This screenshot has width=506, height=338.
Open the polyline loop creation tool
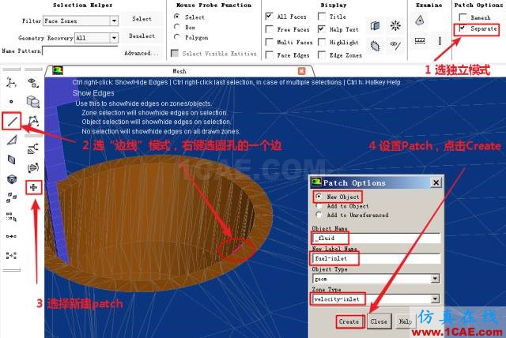pyautogui.click(x=33, y=121)
